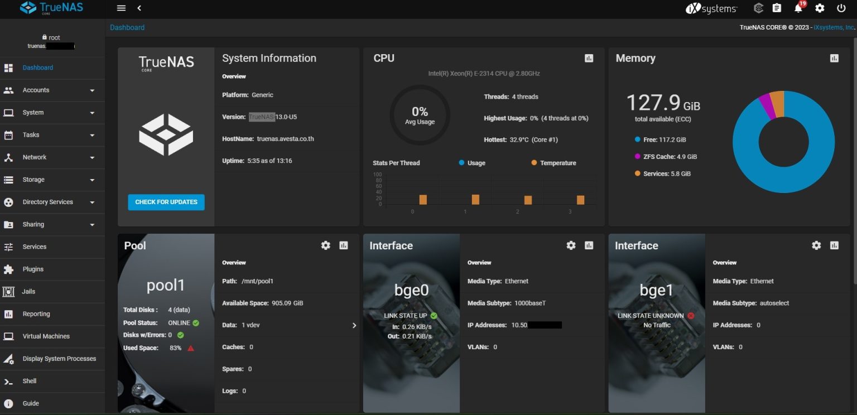The width and height of the screenshot is (857, 415).
Task: Click the TrueNAS CORE logo top left
Action: click(x=52, y=8)
